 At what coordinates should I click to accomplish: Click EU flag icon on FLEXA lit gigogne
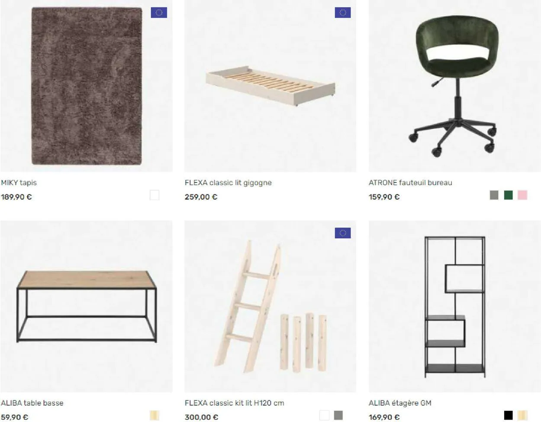pos(343,13)
